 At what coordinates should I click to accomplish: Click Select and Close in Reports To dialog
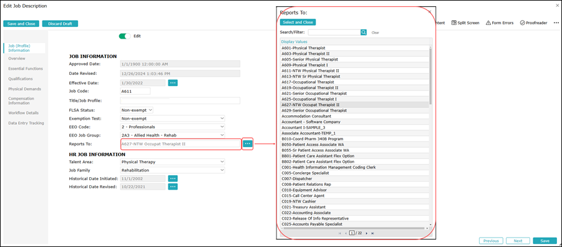(298, 22)
